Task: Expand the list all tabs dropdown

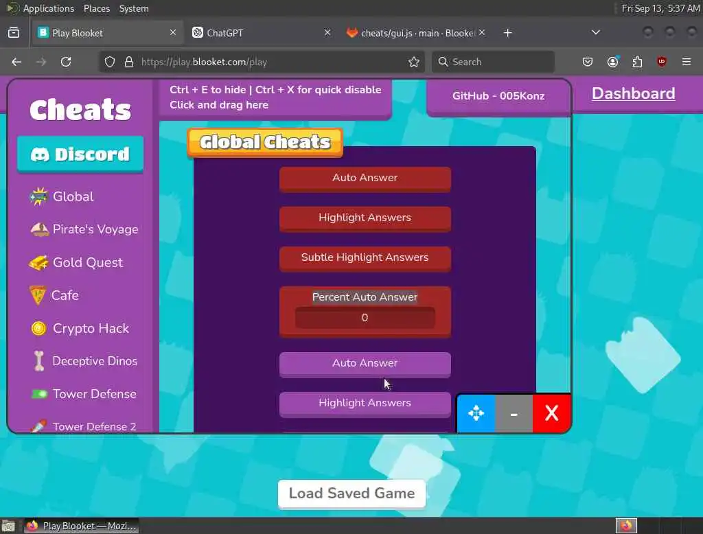Action: pos(595,32)
